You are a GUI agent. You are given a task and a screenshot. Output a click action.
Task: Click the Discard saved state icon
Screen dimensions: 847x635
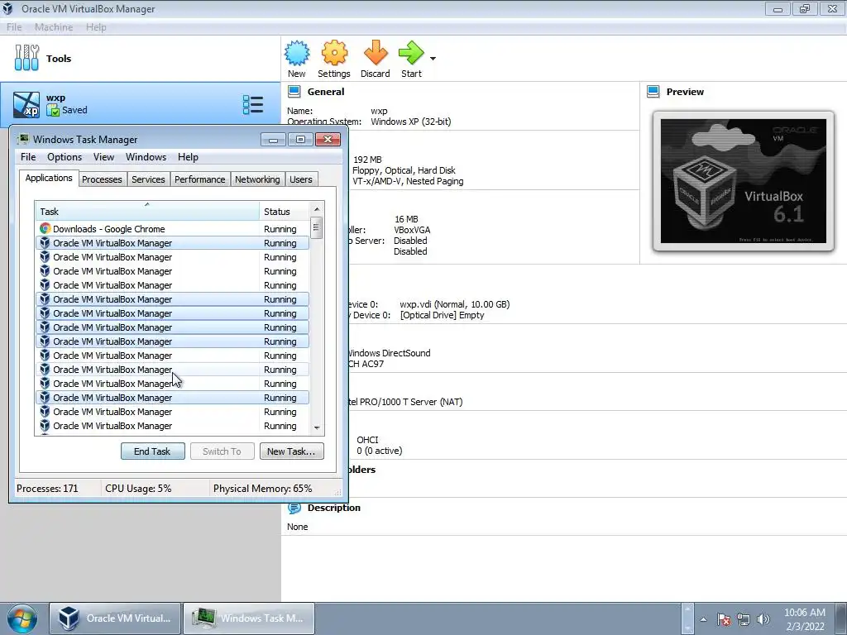[x=376, y=53]
